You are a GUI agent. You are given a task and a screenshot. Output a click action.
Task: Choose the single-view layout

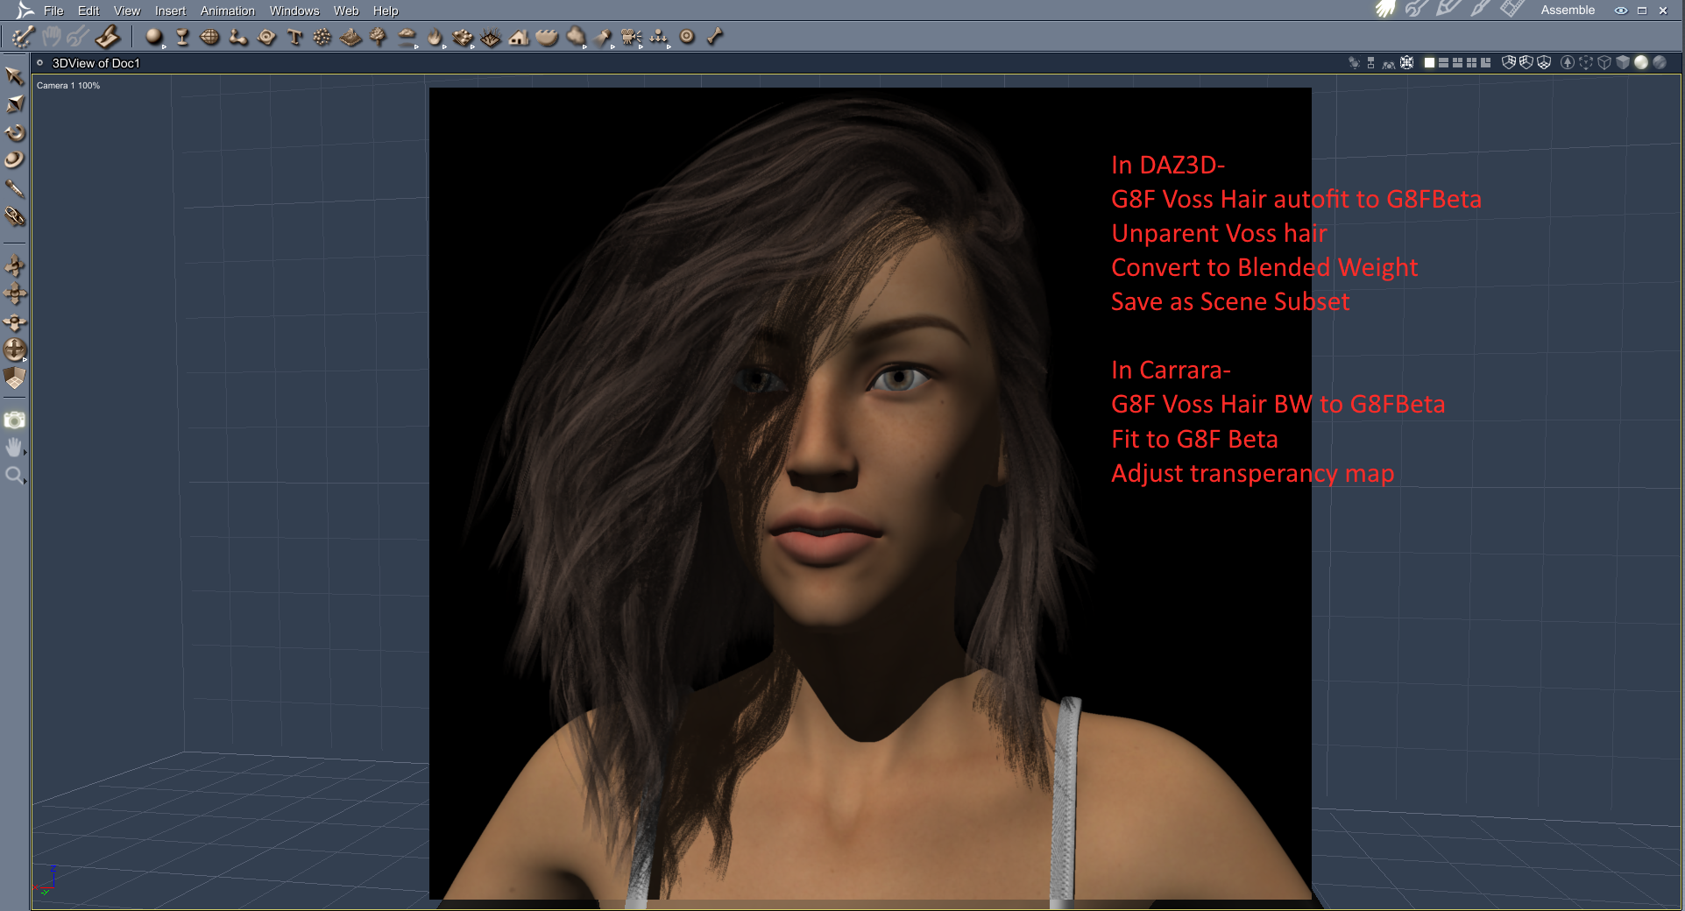coord(1430,63)
